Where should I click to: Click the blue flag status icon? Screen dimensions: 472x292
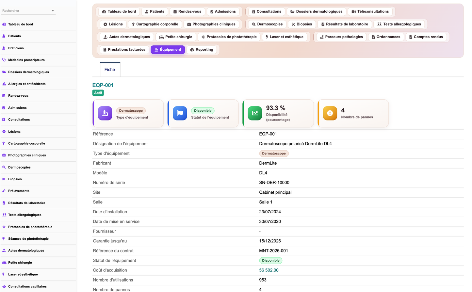pyautogui.click(x=180, y=113)
